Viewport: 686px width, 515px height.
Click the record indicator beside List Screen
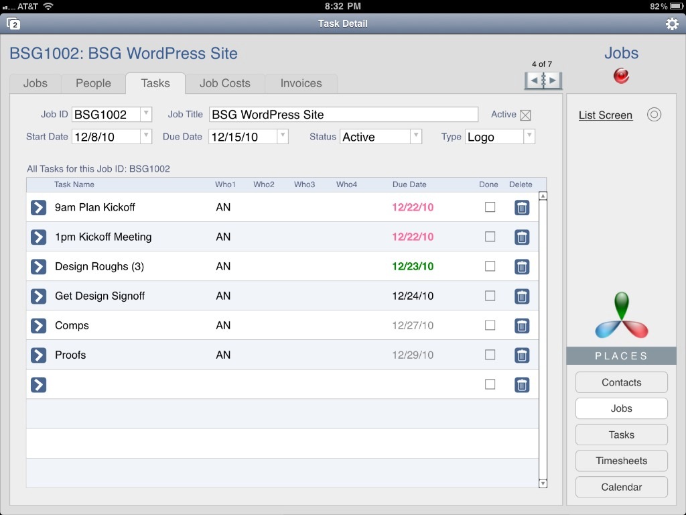(x=655, y=114)
